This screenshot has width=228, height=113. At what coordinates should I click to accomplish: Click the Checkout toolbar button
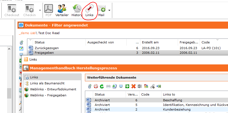tap(12, 10)
